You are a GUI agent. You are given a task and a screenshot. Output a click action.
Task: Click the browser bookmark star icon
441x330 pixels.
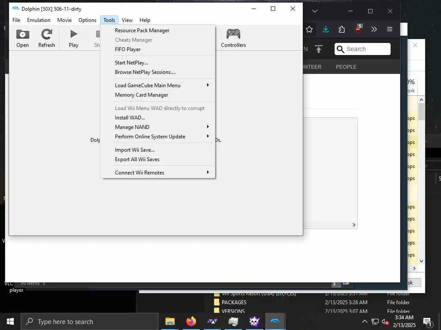(309, 29)
